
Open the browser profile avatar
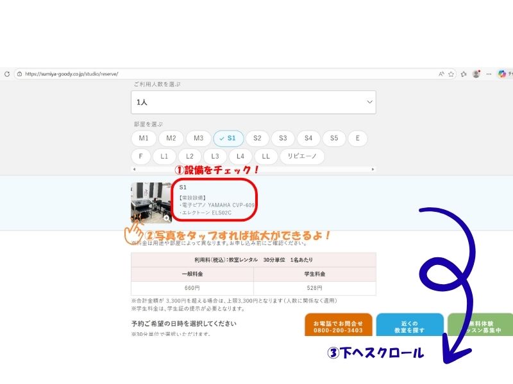tap(476, 74)
